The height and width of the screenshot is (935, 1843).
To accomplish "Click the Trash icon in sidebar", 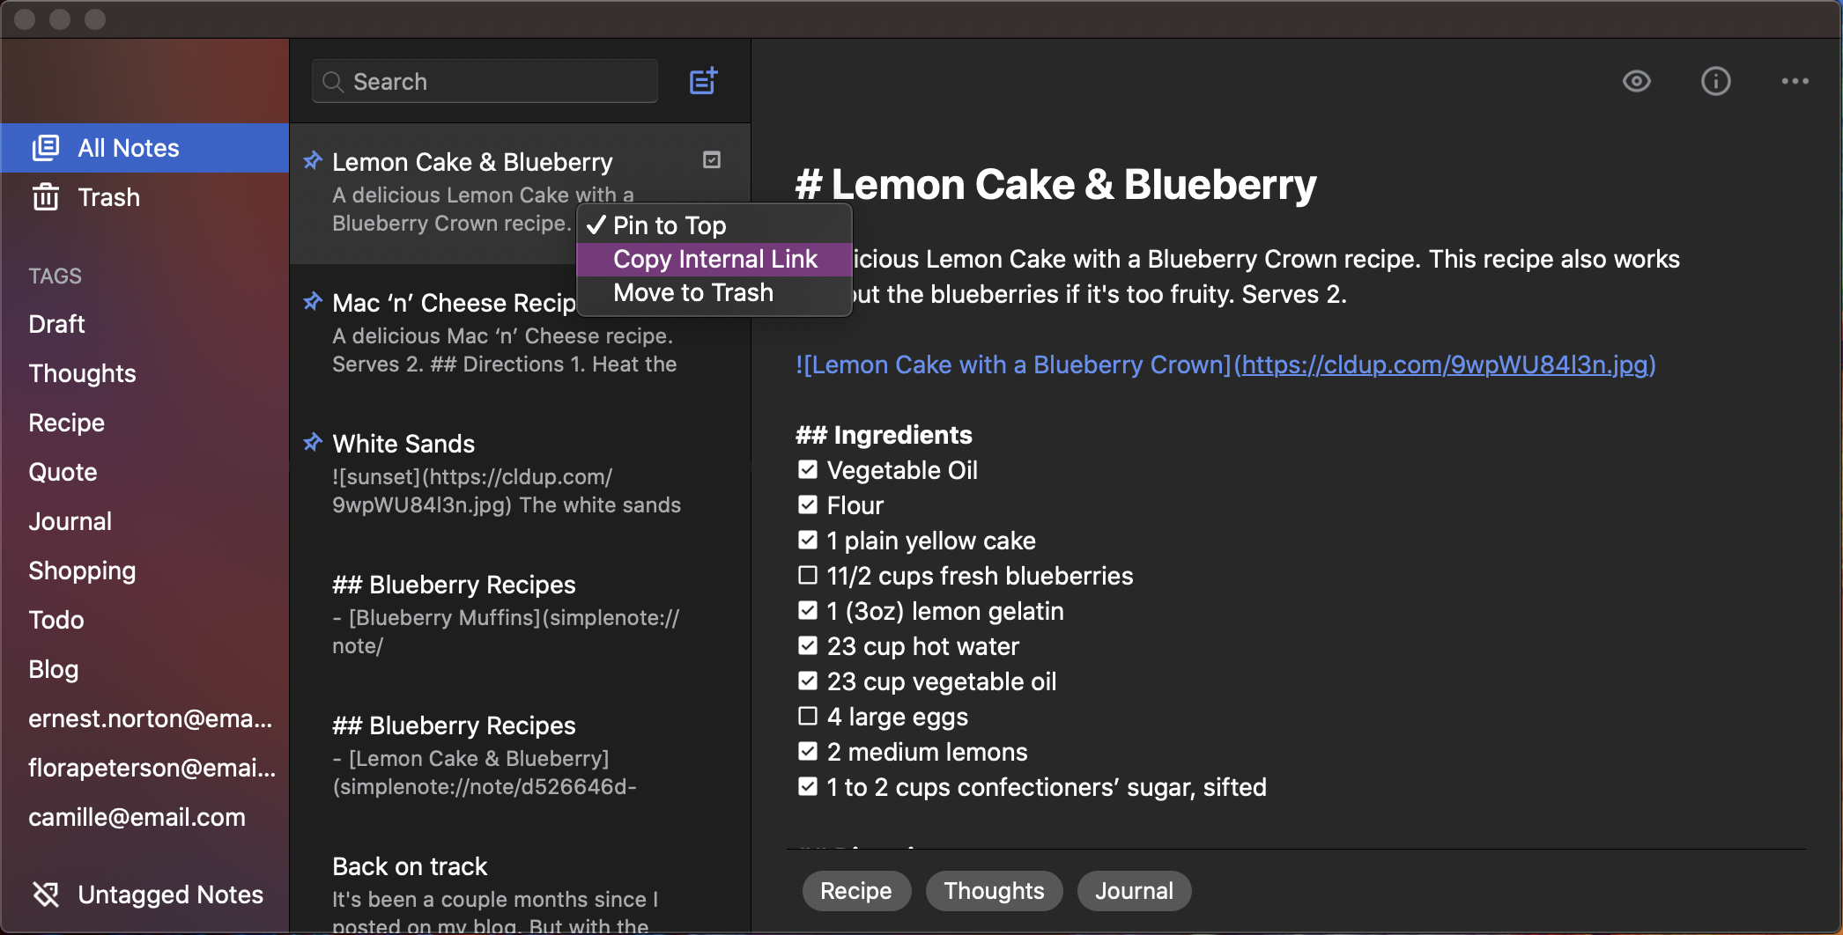I will click(46, 197).
